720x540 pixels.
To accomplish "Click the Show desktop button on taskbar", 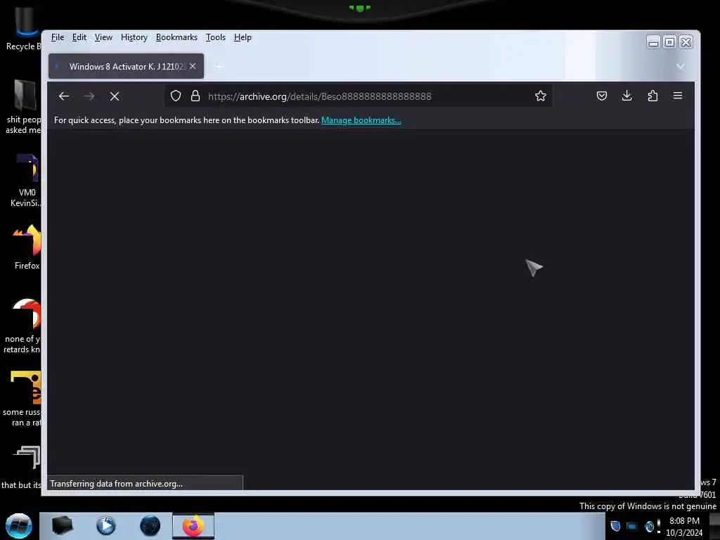I will click(714, 526).
